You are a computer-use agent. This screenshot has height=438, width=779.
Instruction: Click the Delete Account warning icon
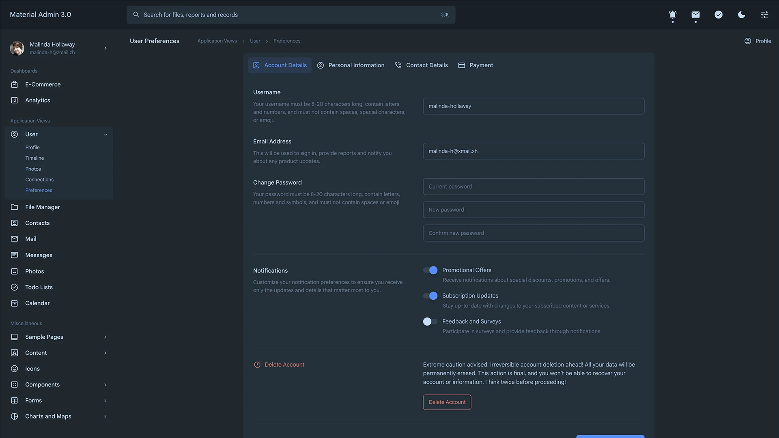pyautogui.click(x=257, y=365)
